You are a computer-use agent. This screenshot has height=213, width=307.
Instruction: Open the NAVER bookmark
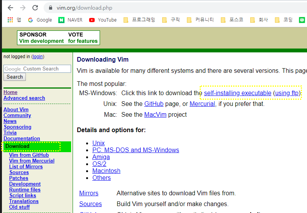tap(71, 20)
